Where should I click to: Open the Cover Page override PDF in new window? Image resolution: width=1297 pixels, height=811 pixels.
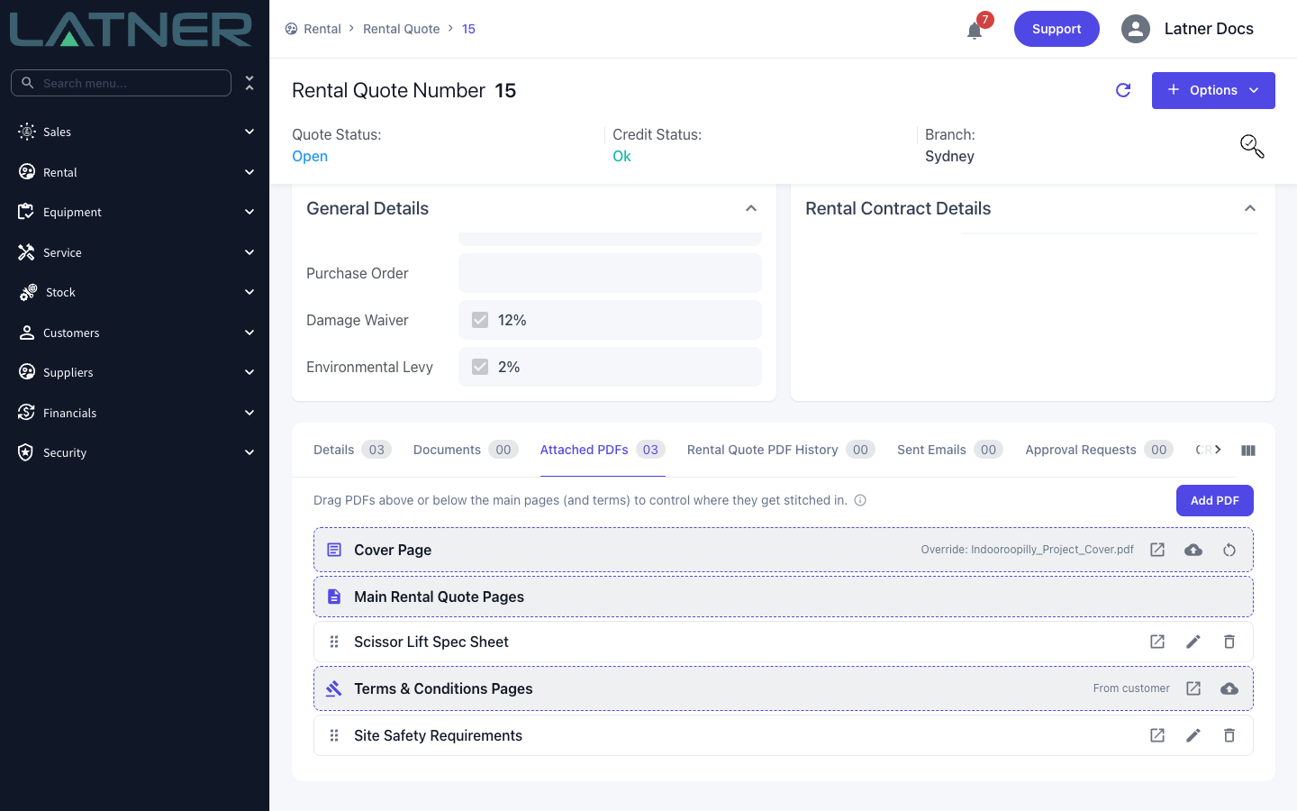[x=1157, y=550]
